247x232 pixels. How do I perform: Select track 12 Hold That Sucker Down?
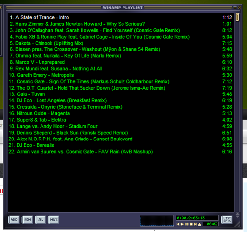tap(121, 88)
